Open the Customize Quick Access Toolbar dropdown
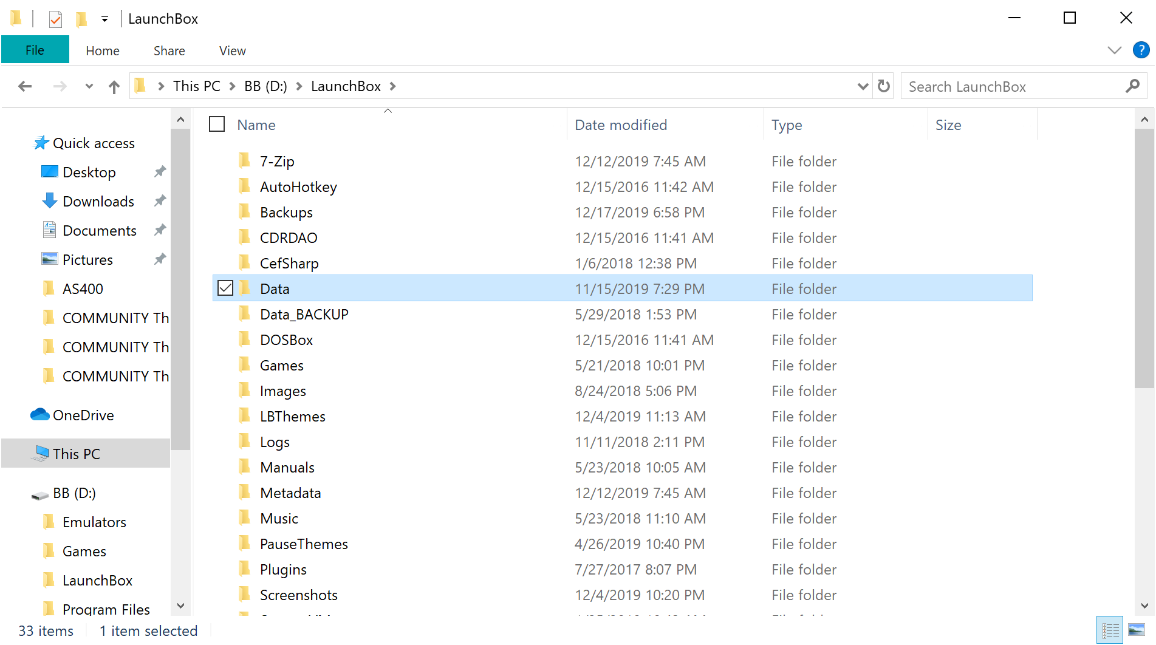 pos(104,19)
